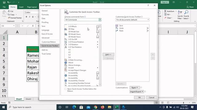Click the Cut scissors icon in ribbon
This screenshot has width=197, height=110.
9,11
